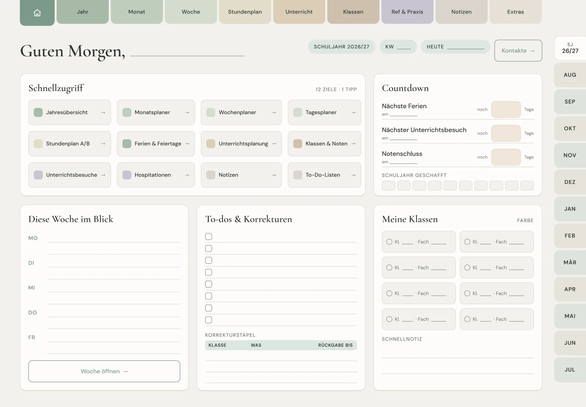Click the Stundenplan A/B color square icon
Image resolution: width=586 pixels, height=407 pixels.
point(38,143)
